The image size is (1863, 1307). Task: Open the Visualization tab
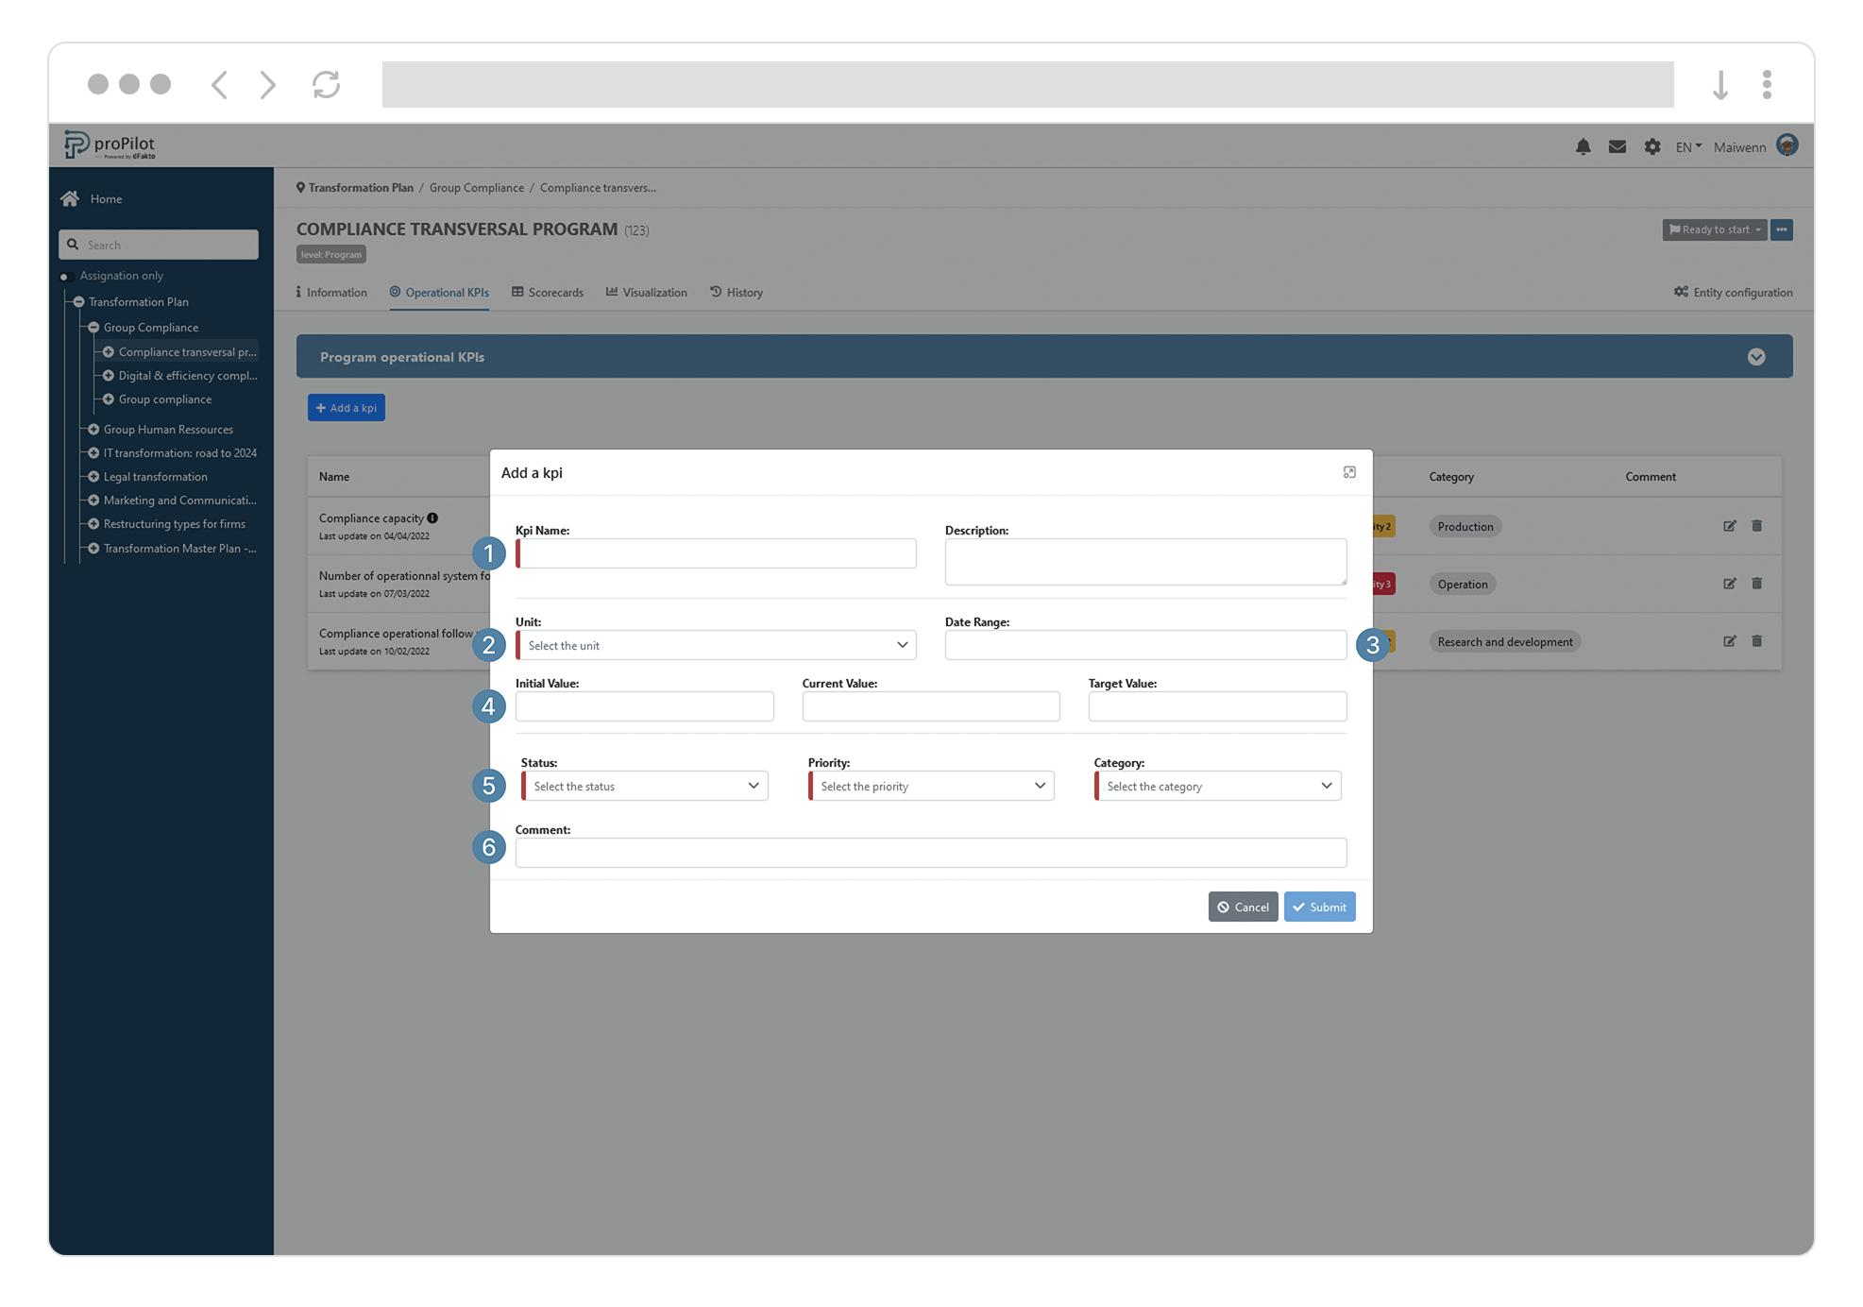point(647,292)
